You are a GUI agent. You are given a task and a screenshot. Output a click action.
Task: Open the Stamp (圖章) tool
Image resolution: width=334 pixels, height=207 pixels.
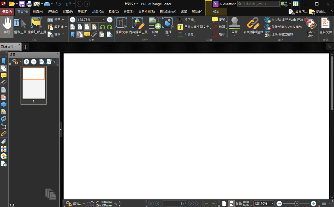pos(234,27)
